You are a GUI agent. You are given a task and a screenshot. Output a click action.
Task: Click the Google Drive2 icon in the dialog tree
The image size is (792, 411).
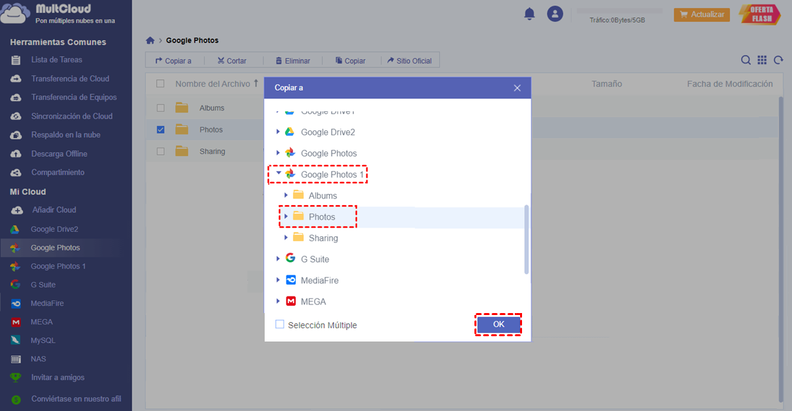point(290,132)
